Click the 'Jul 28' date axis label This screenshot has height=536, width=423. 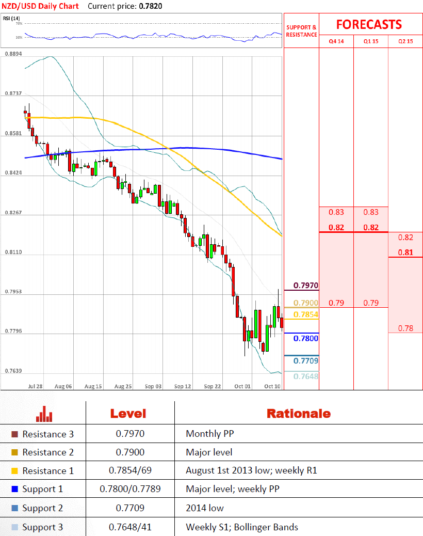click(35, 386)
